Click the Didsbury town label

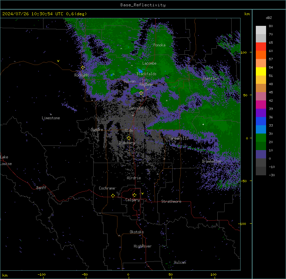127,143
